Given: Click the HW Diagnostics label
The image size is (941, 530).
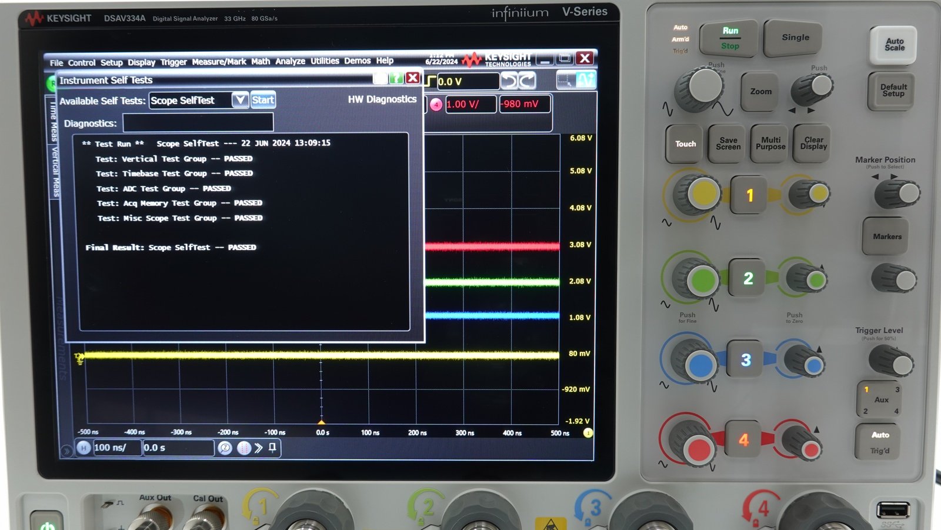Looking at the screenshot, I should click(x=382, y=99).
